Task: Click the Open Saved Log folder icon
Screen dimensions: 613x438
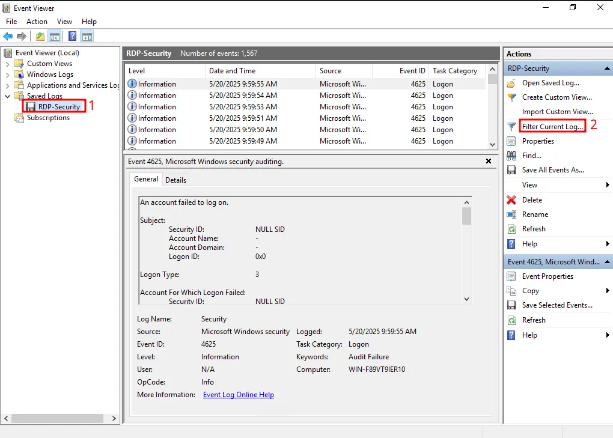Action: point(511,84)
